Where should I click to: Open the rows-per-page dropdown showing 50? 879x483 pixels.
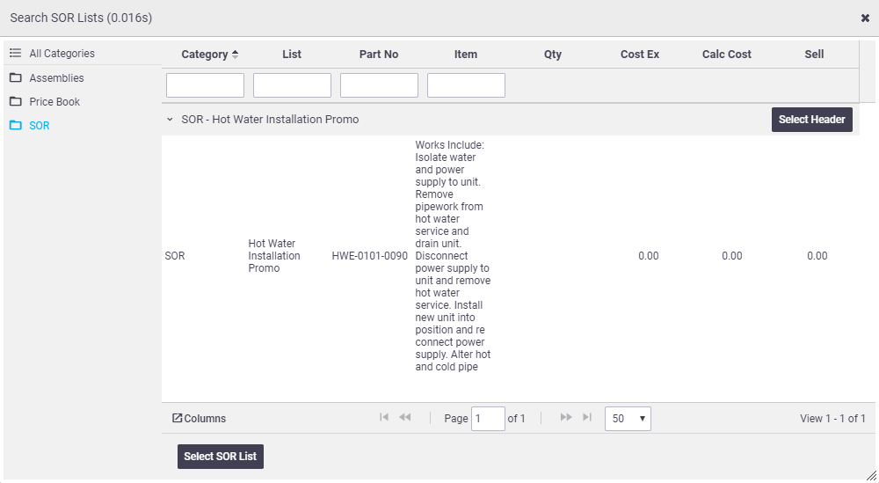pos(628,419)
